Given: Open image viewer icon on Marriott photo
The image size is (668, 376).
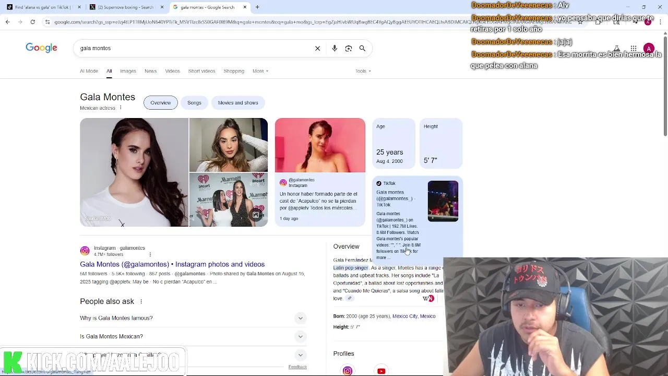Looking at the screenshot, I should [256, 215].
